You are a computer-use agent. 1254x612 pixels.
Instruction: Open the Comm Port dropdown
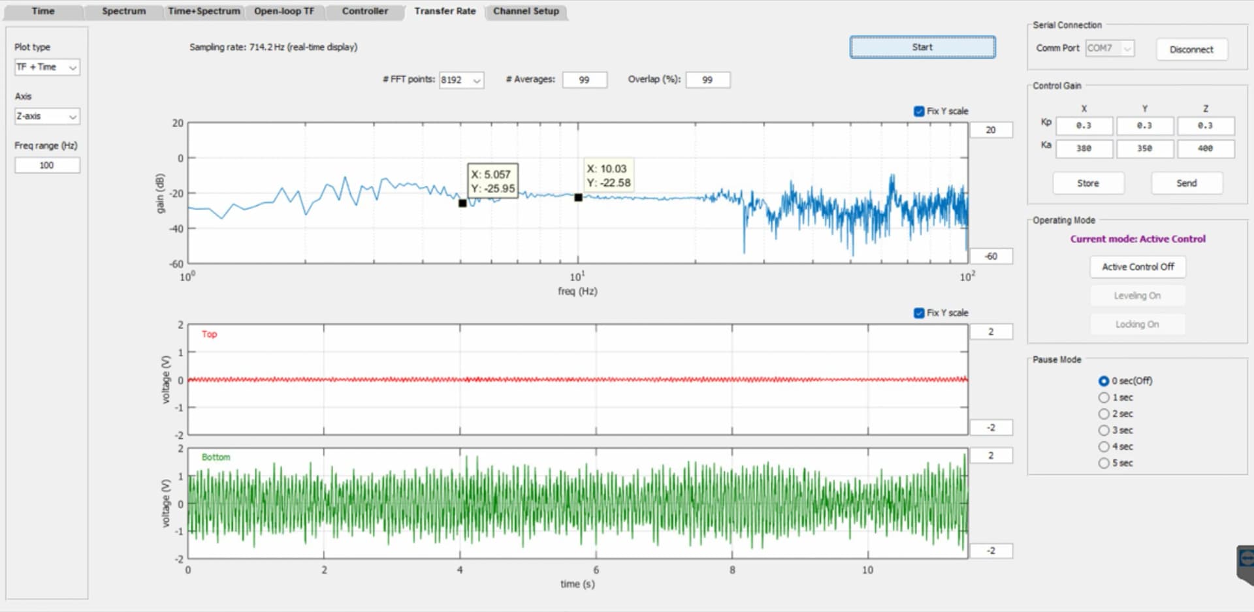[1110, 48]
